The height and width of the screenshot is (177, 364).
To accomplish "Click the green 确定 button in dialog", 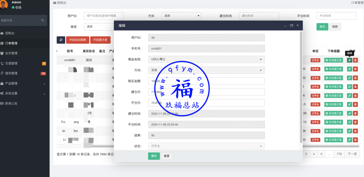I will coord(154,156).
